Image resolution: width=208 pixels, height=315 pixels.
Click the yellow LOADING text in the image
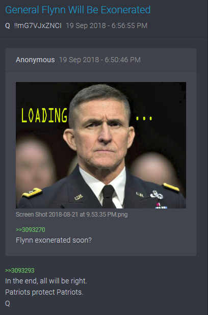[x=44, y=115]
